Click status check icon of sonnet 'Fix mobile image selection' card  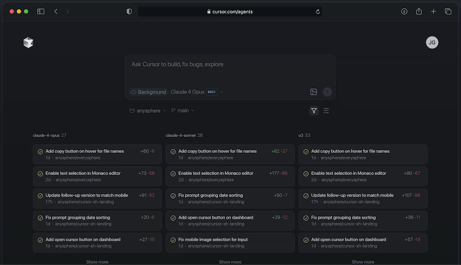[x=173, y=240]
